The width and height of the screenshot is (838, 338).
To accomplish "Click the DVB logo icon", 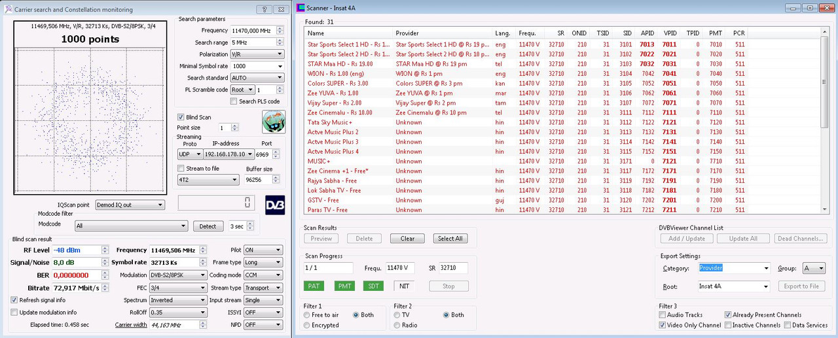I will tap(275, 205).
